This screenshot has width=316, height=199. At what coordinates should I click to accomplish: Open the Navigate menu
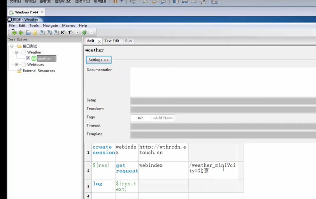pos(50,26)
